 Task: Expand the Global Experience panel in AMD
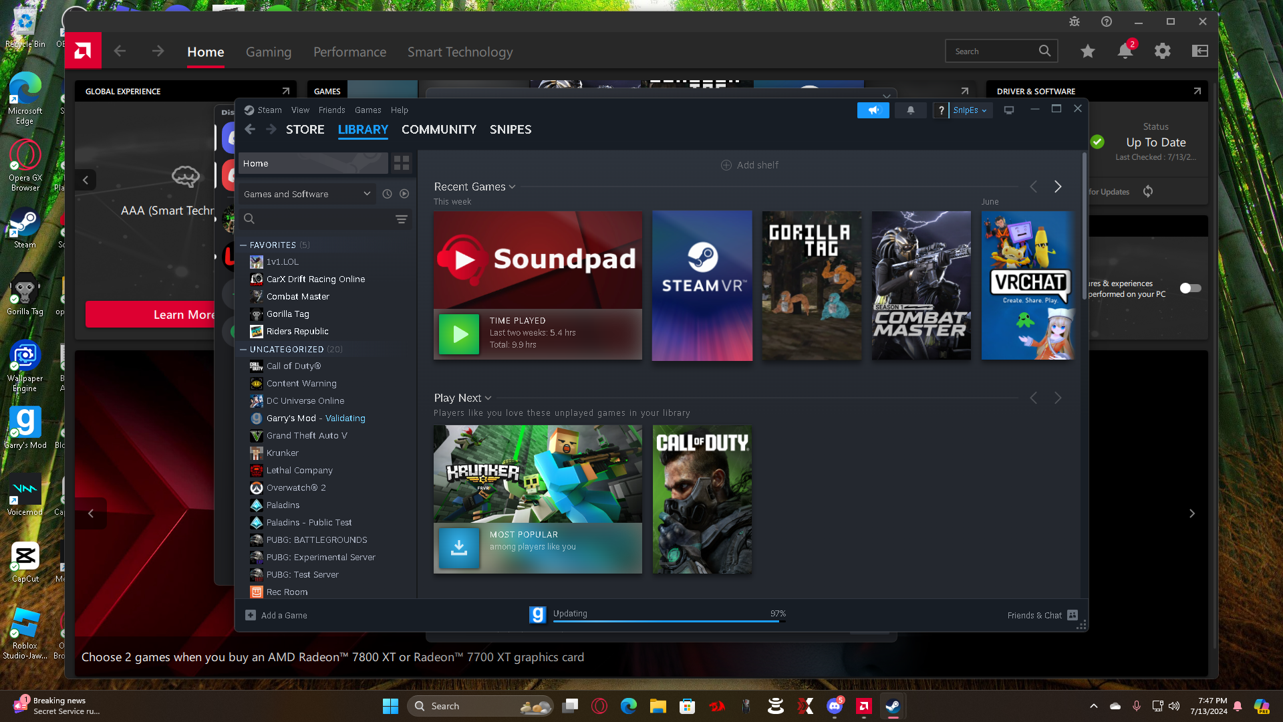pyautogui.click(x=286, y=91)
